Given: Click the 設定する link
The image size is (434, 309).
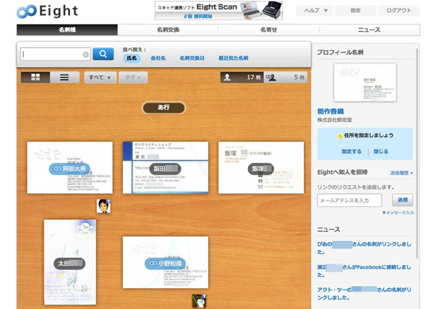Looking at the screenshot, I should pyautogui.click(x=352, y=152).
